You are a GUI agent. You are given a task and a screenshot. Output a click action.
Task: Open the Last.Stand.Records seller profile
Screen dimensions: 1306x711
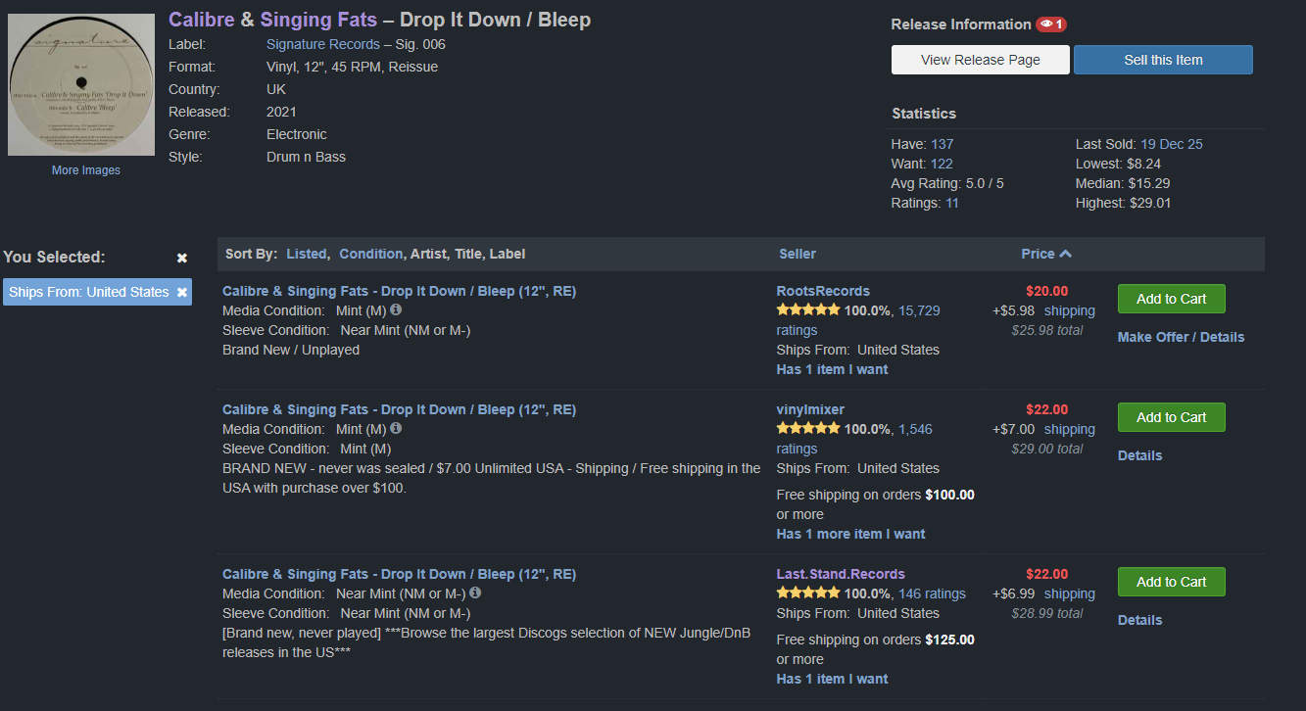coord(841,574)
